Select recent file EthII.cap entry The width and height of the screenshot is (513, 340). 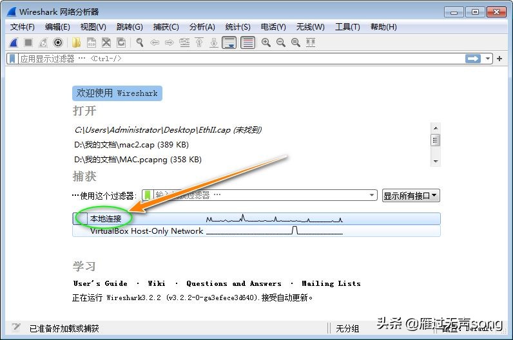pyautogui.click(x=168, y=130)
